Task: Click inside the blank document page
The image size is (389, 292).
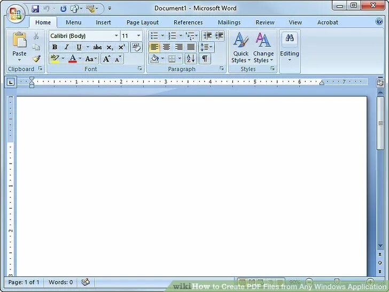Action: click(191, 186)
